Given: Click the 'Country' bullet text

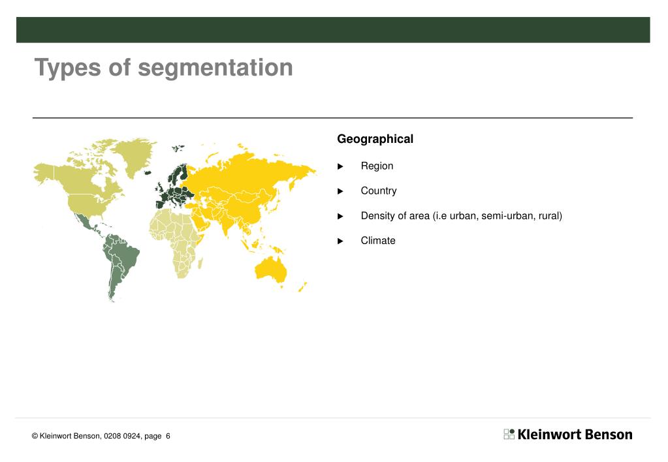Looking at the screenshot, I should [378, 191].
